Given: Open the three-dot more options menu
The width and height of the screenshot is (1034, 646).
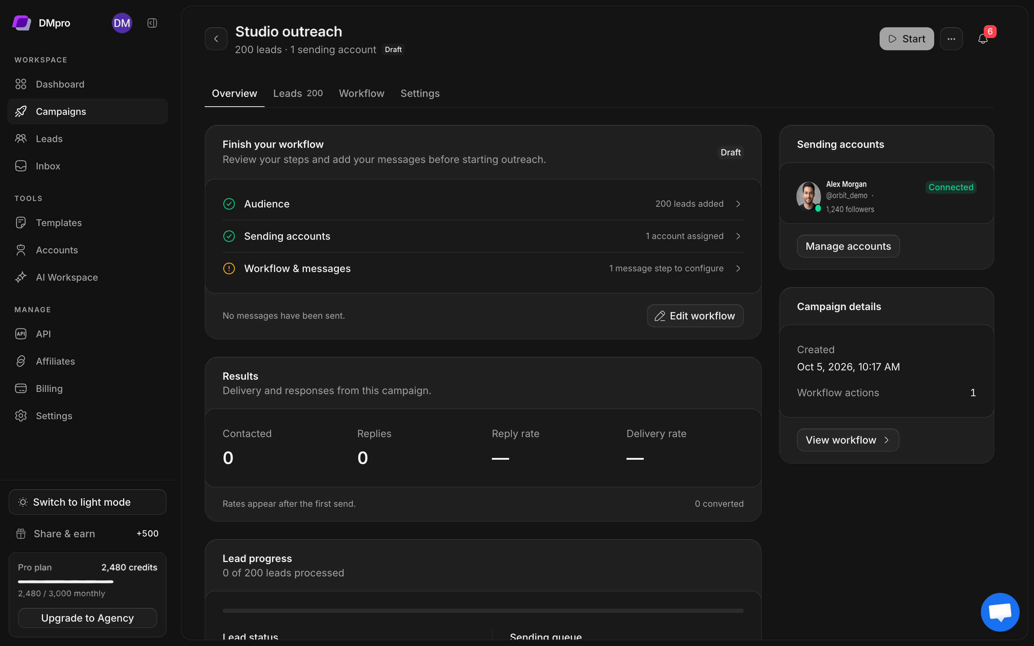Looking at the screenshot, I should [x=951, y=39].
